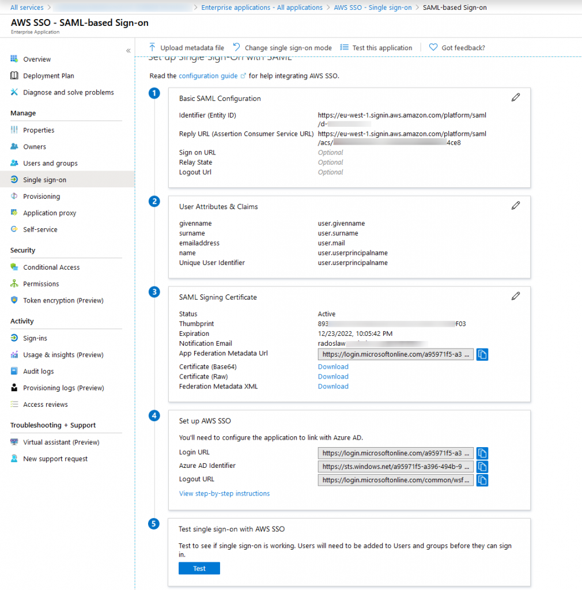Open Provisioning menu item
582x590 pixels.
[41, 196]
